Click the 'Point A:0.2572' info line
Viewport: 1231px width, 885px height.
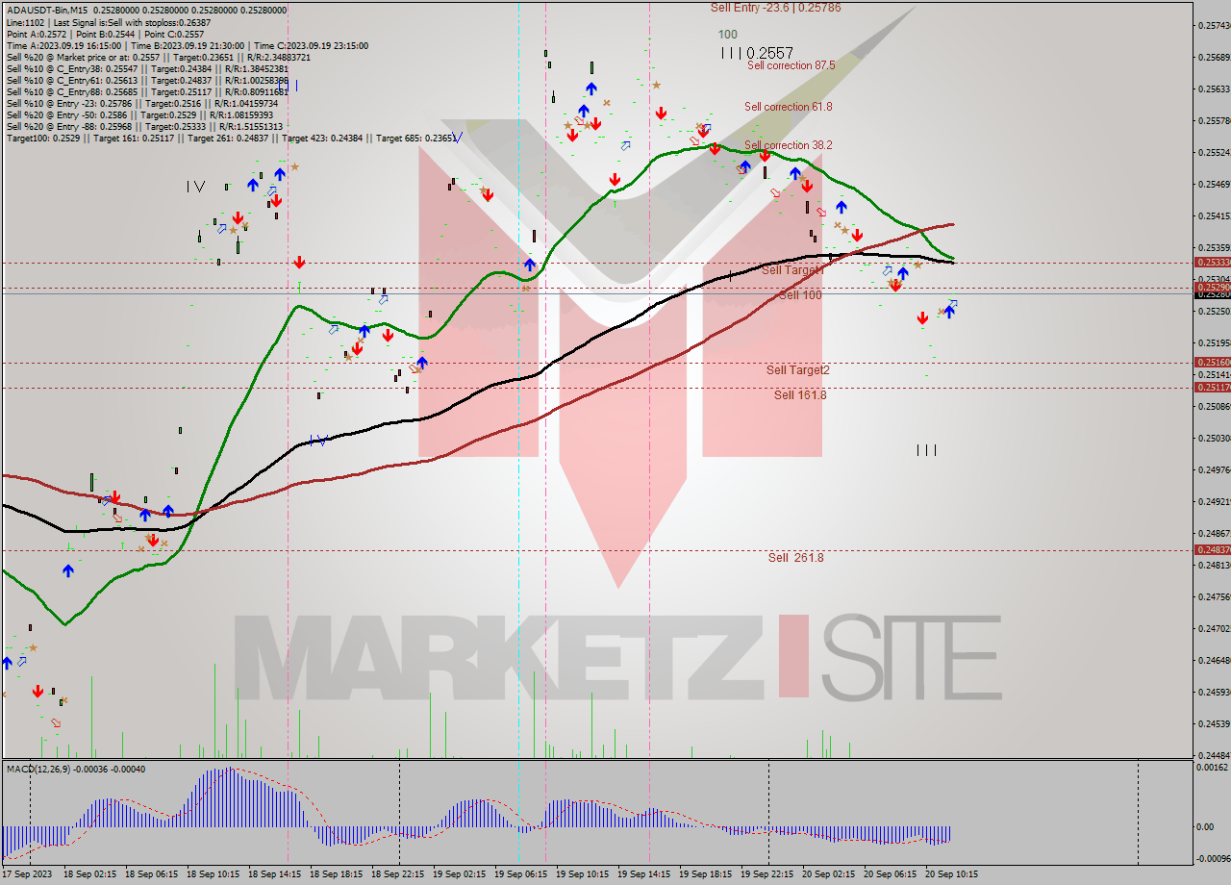(105, 34)
